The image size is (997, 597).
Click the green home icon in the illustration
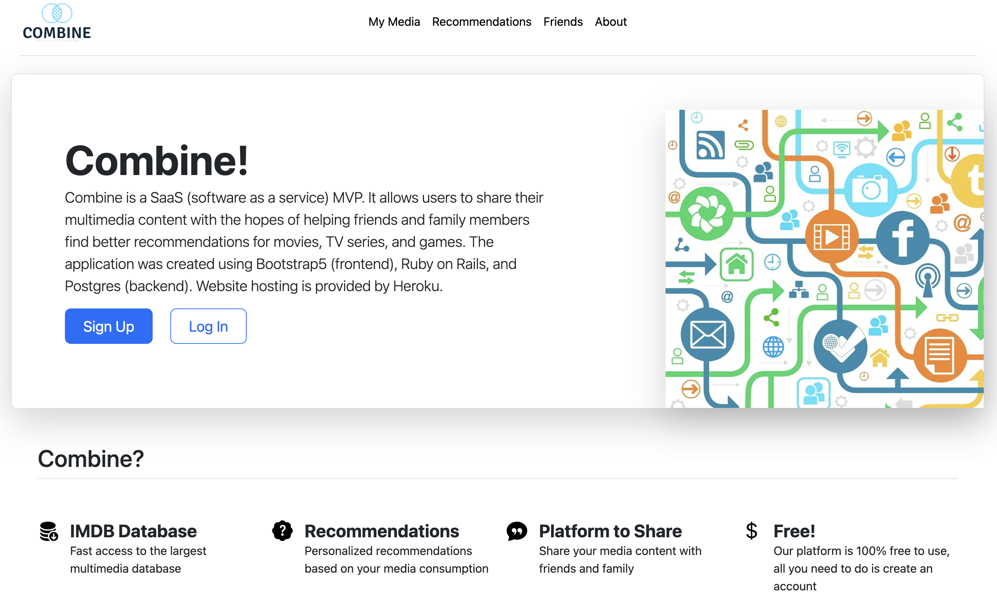point(737,264)
